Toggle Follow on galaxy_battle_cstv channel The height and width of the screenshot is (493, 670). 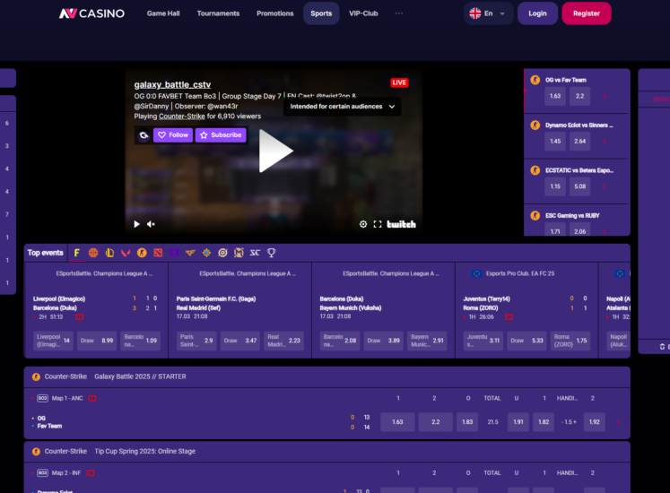coord(173,135)
